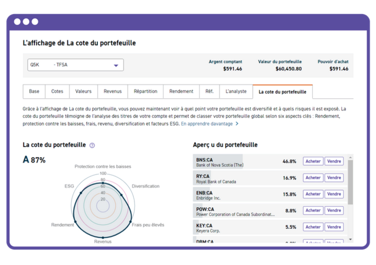Click chevron arrow after En apprendre davantage

coord(237,124)
